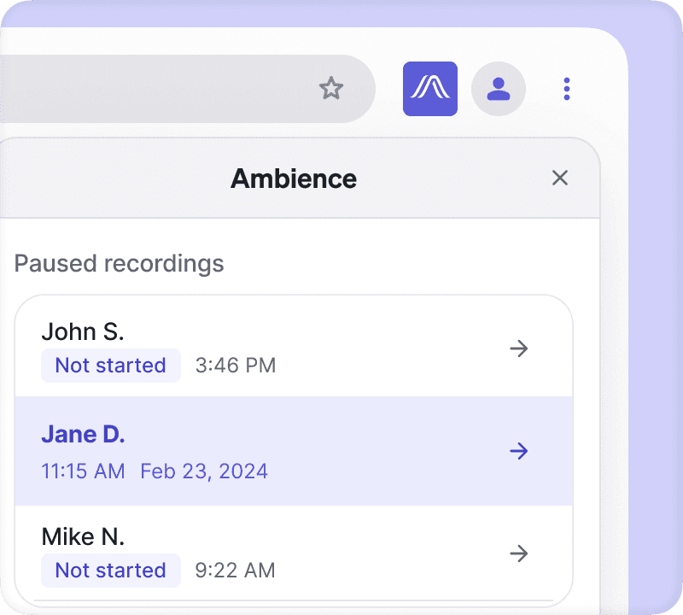
Task: Open Mike N. recording with arrow icon
Action: [x=519, y=553]
